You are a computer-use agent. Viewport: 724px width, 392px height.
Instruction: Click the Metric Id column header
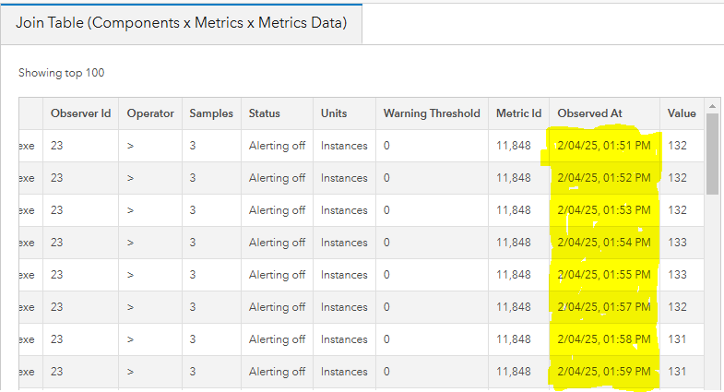(x=518, y=113)
